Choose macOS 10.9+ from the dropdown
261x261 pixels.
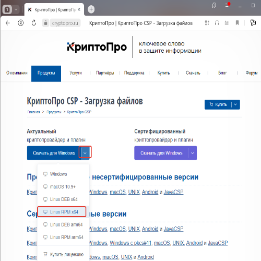64,187
